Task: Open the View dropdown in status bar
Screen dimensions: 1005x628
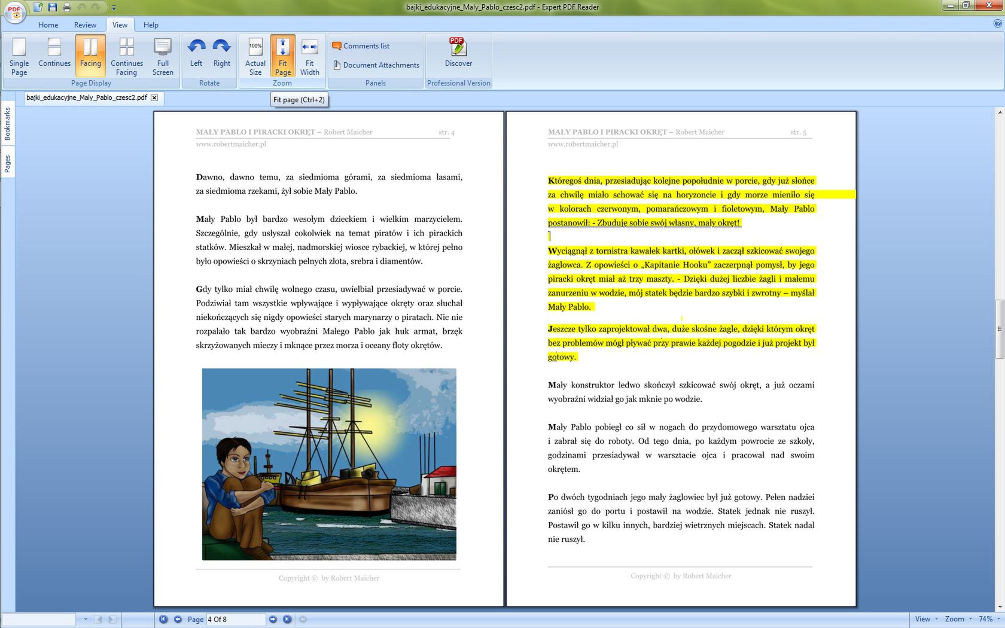Action: click(x=926, y=619)
